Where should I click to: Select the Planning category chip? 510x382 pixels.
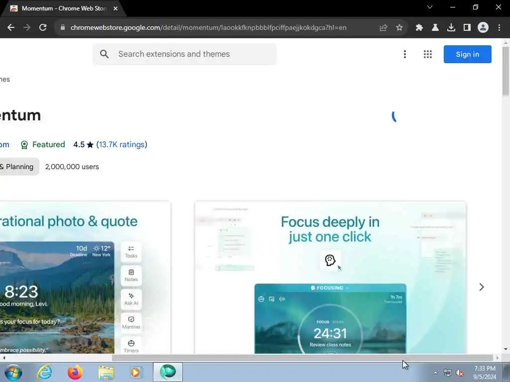click(18, 167)
